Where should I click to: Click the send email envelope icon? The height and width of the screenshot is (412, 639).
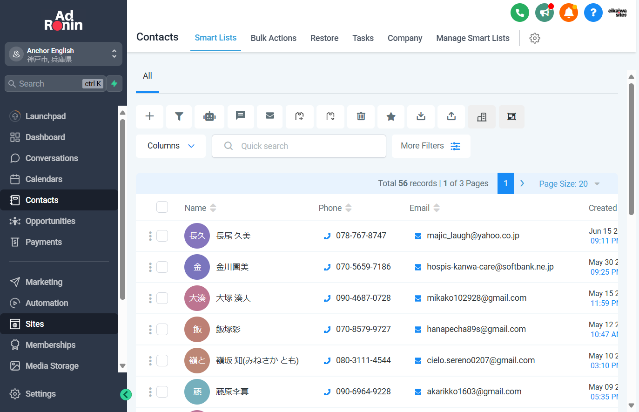[270, 116]
